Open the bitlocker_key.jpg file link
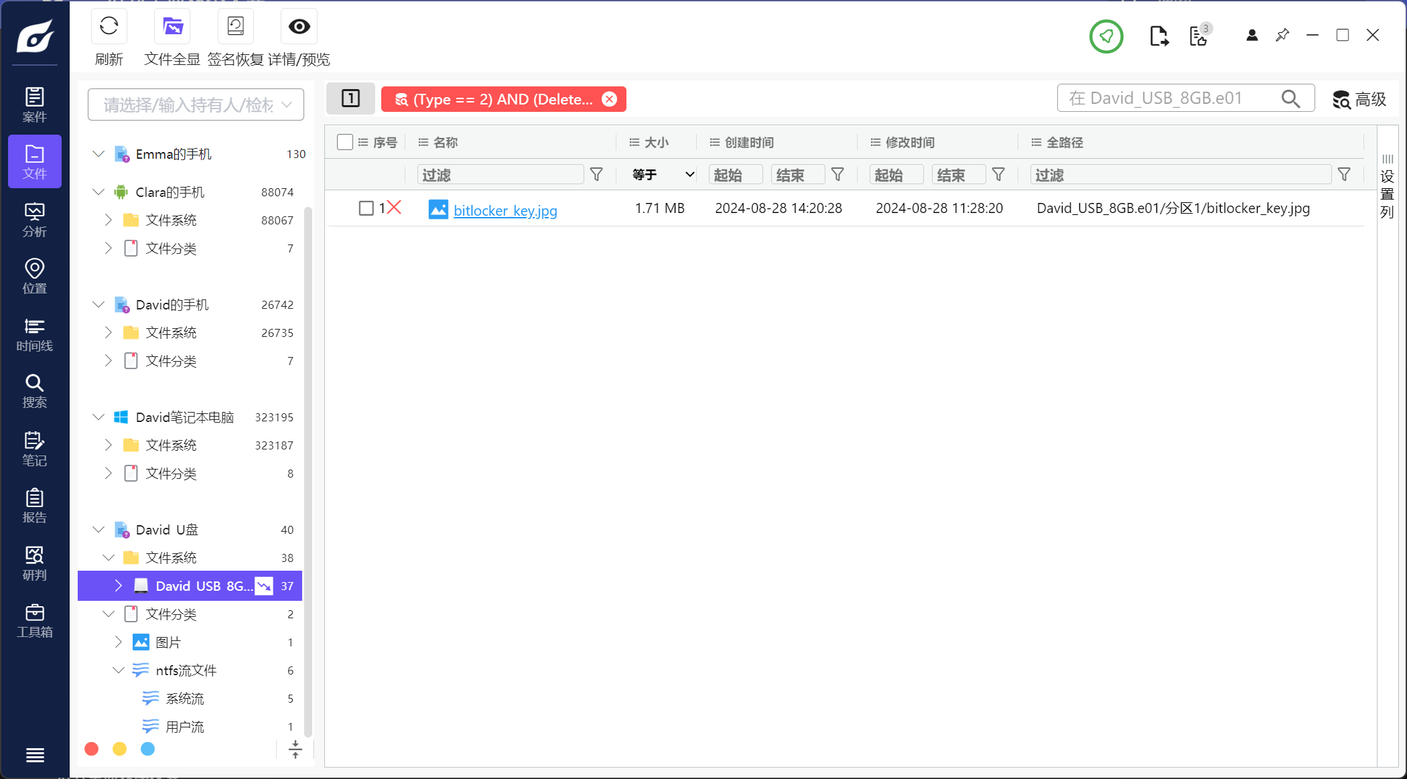Image resolution: width=1407 pixels, height=779 pixels. [x=505, y=210]
